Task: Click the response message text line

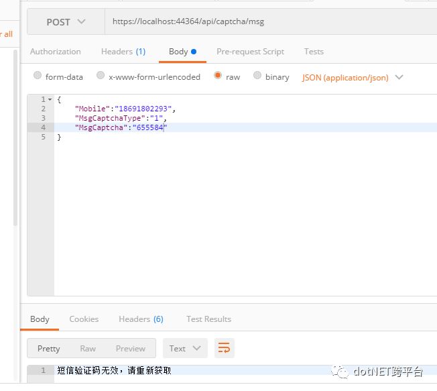Action: click(x=114, y=371)
